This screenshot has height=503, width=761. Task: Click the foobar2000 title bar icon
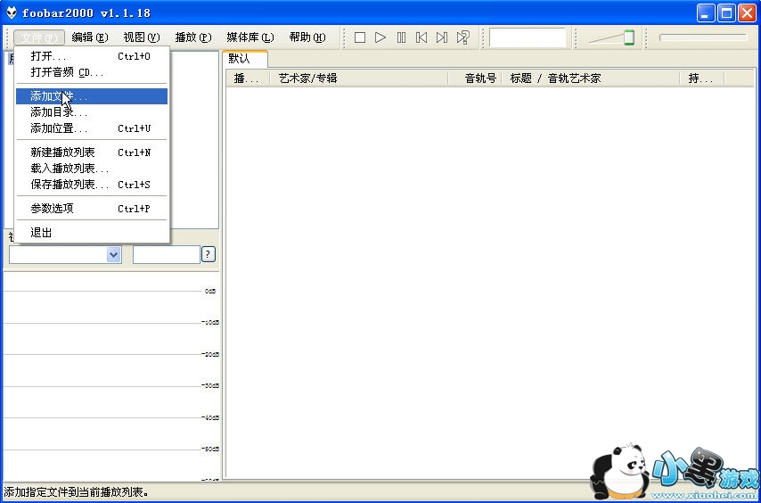[x=11, y=12]
